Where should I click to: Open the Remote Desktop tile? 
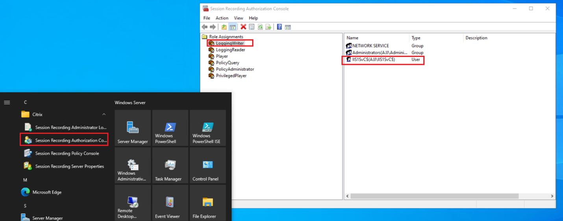coord(133,203)
